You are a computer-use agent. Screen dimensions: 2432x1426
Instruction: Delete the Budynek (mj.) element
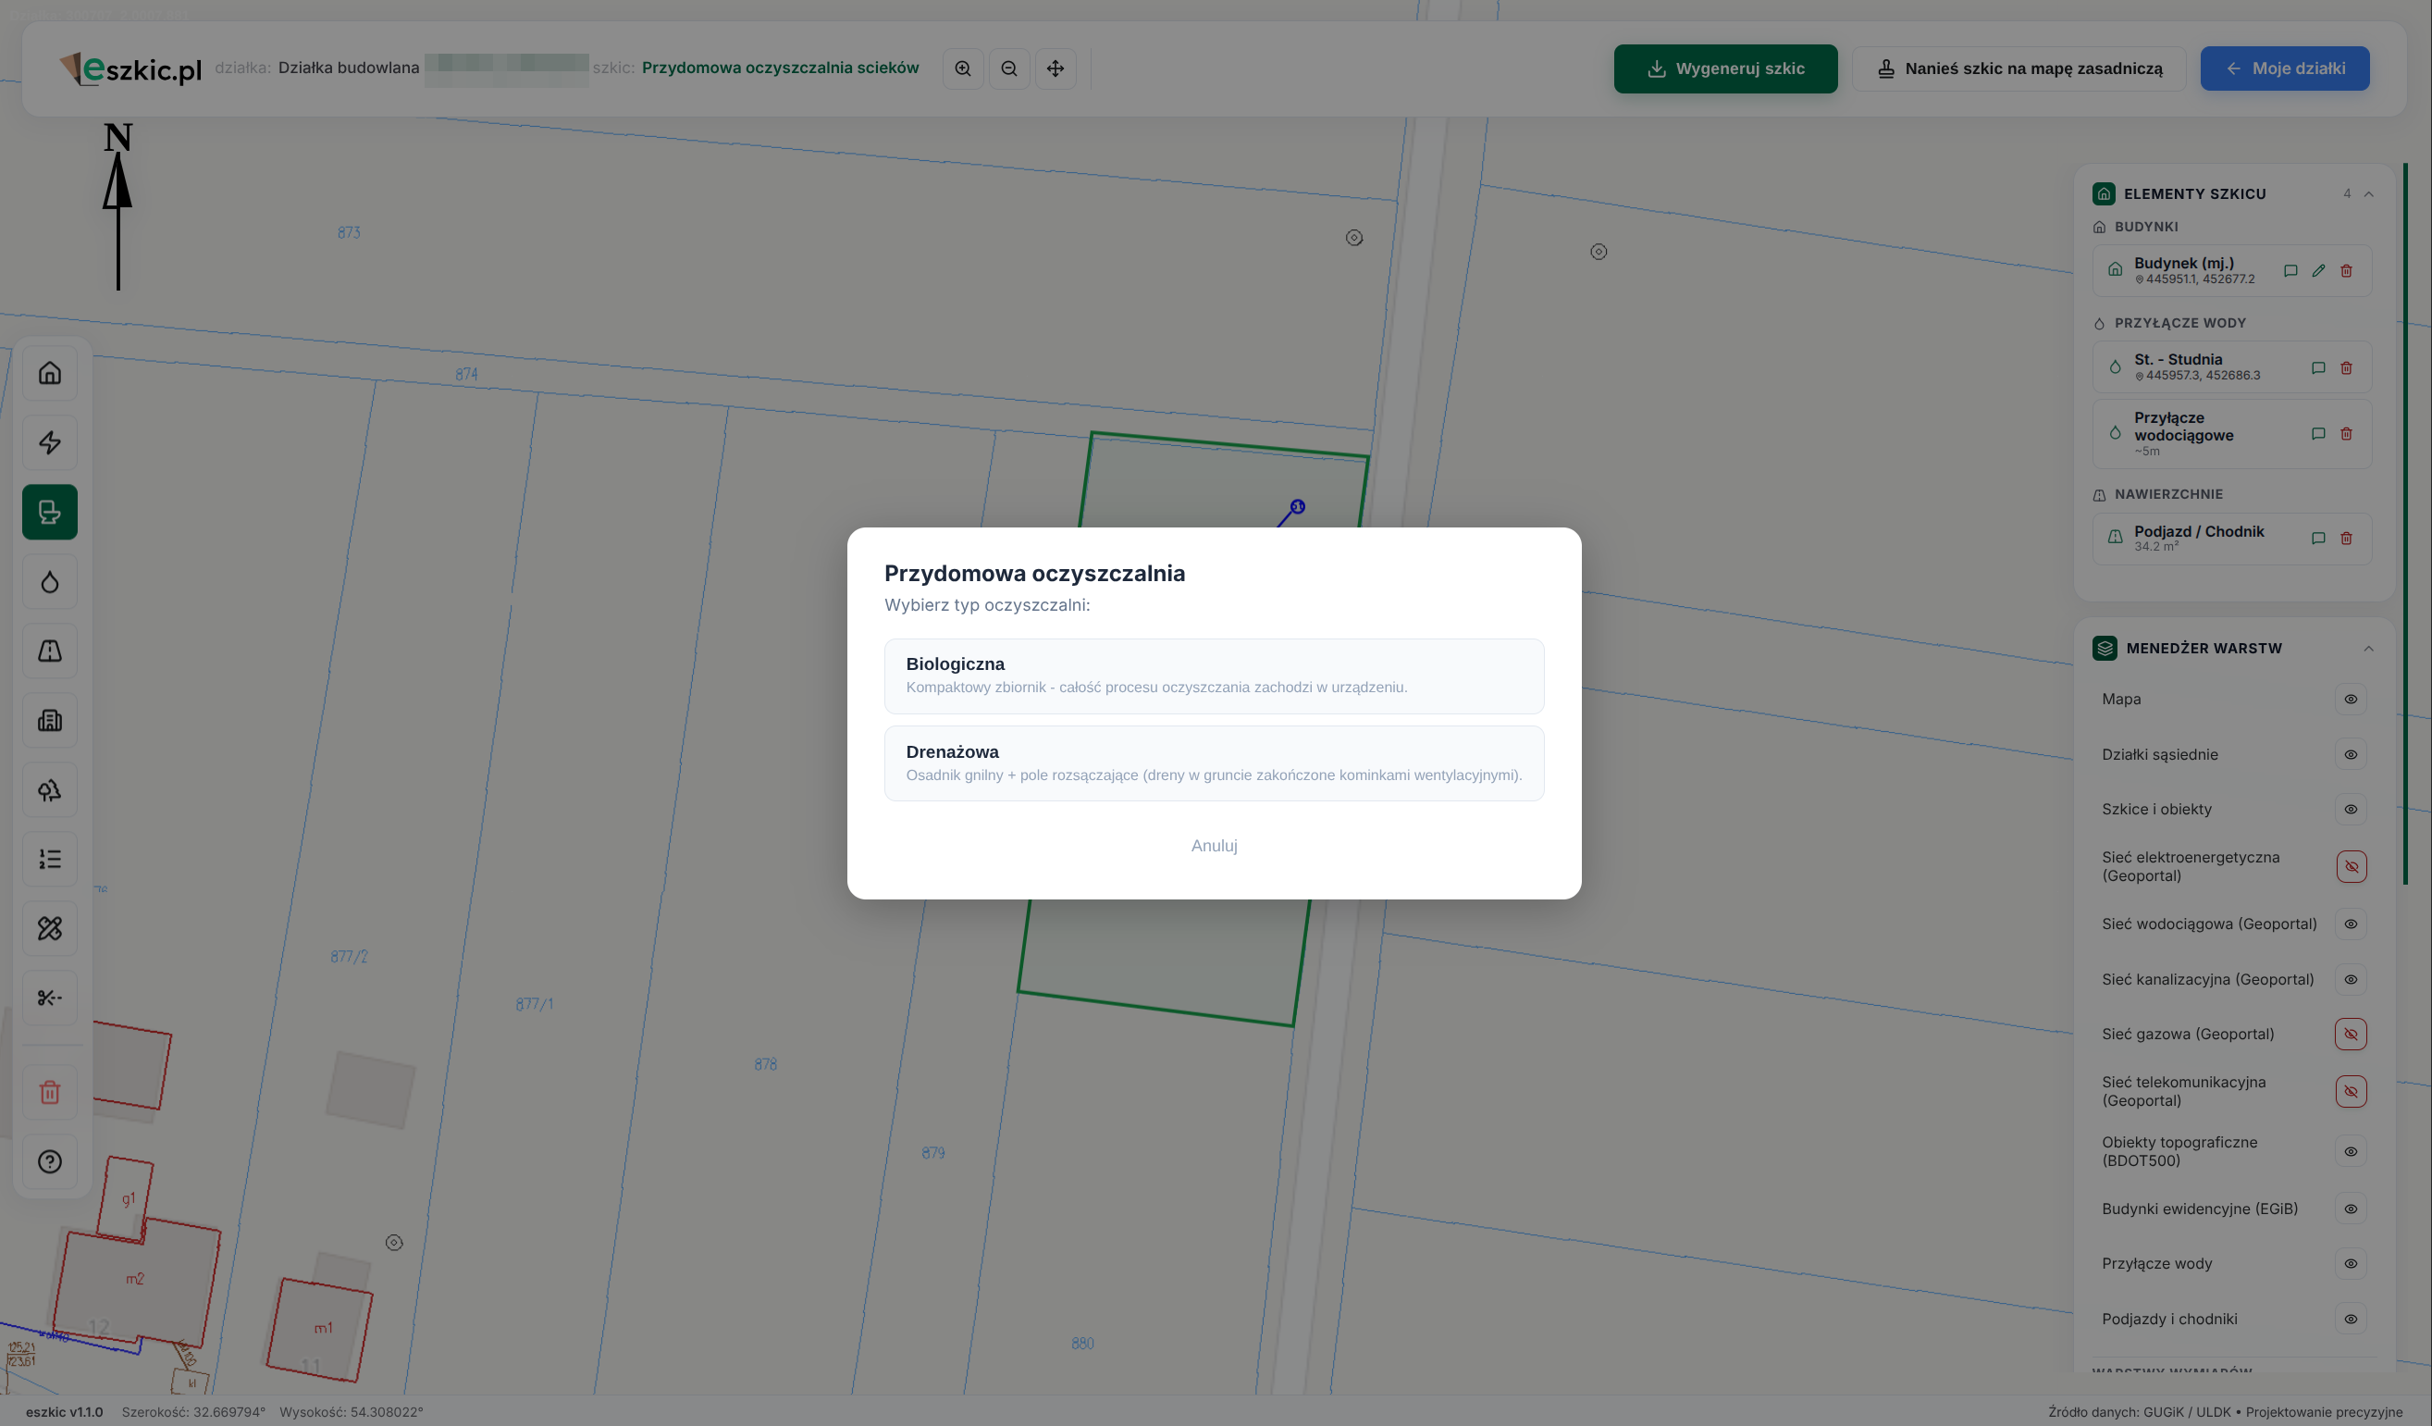point(2346,271)
